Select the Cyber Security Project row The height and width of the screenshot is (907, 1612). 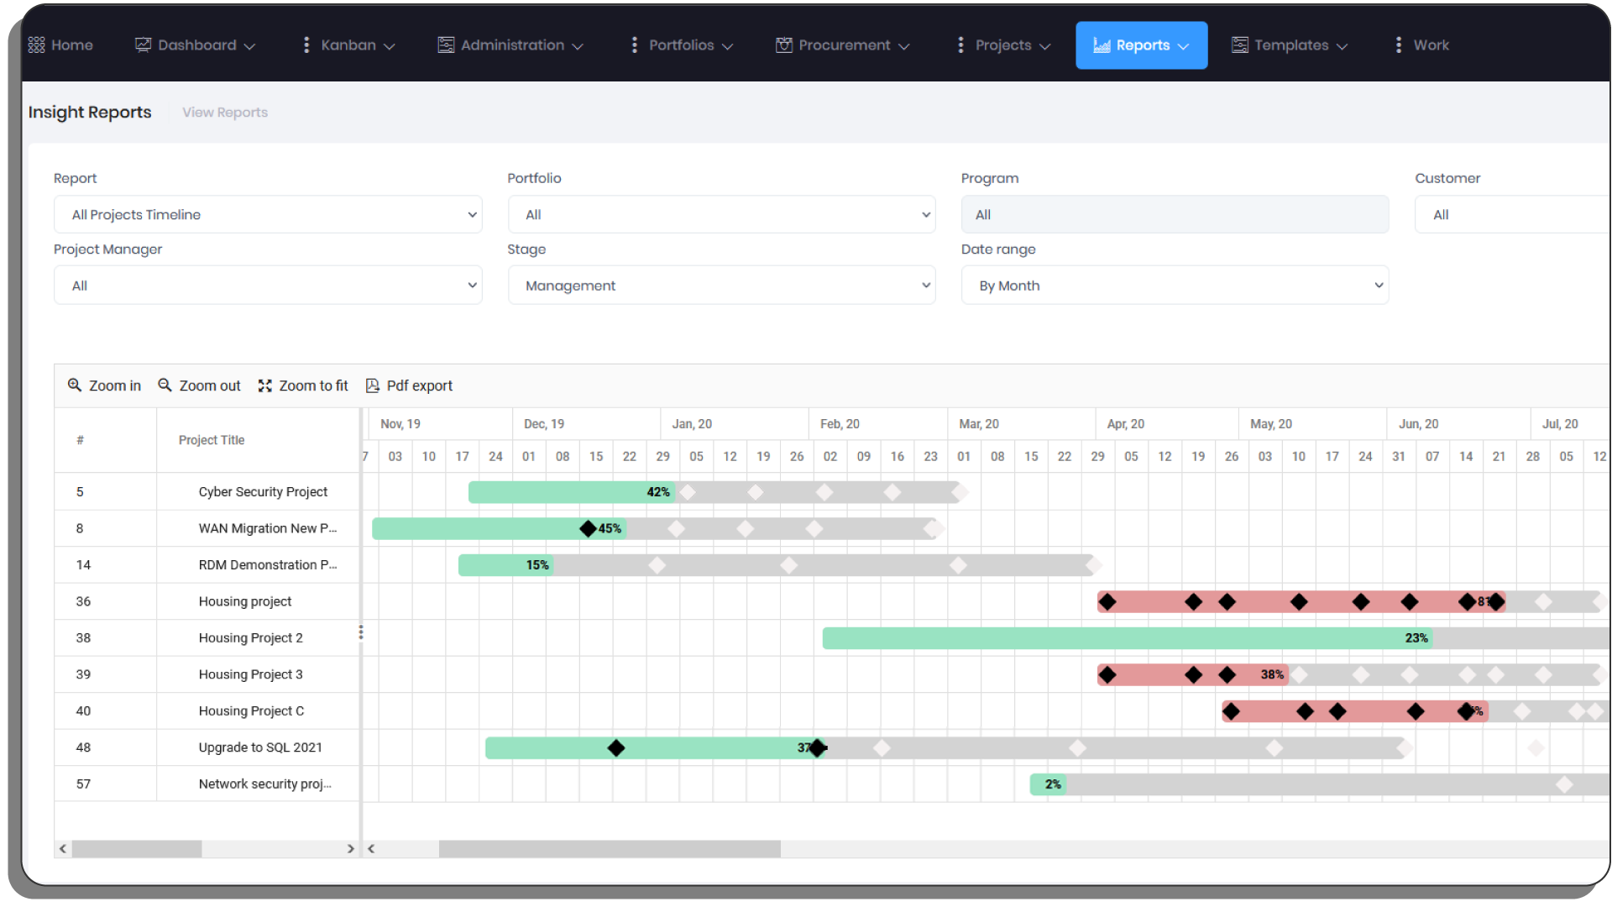point(263,492)
